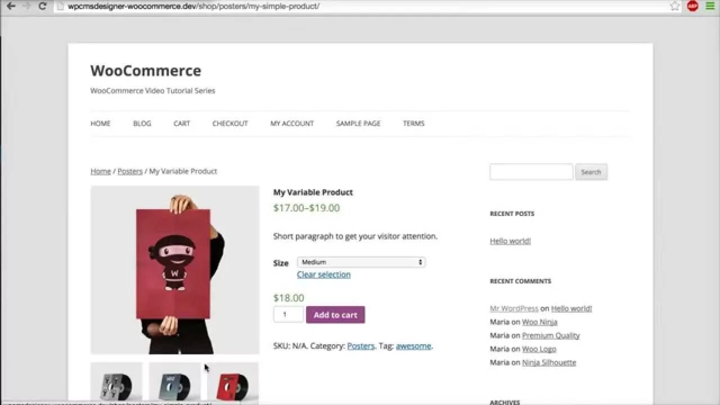Focus the sidebar search text box
The image size is (720, 405).
pyautogui.click(x=531, y=172)
